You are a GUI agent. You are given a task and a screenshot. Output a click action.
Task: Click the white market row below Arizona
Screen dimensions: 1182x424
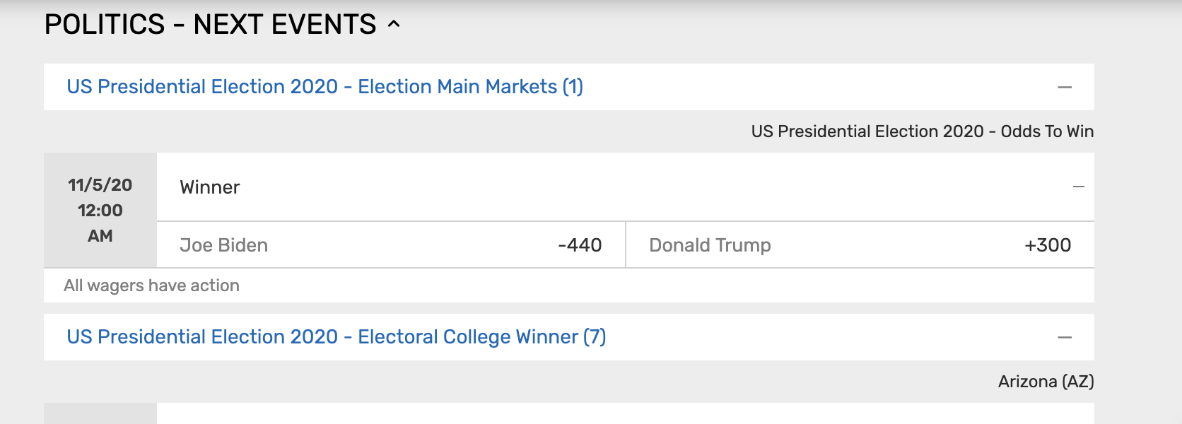pos(625,414)
